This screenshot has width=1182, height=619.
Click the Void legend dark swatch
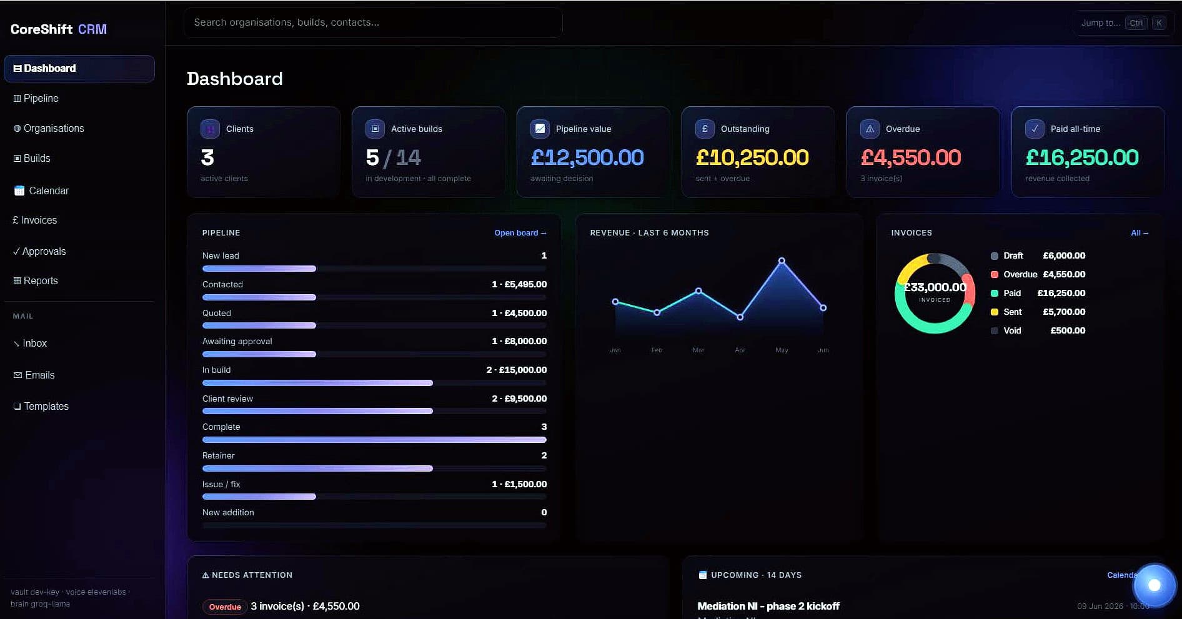pyautogui.click(x=995, y=331)
